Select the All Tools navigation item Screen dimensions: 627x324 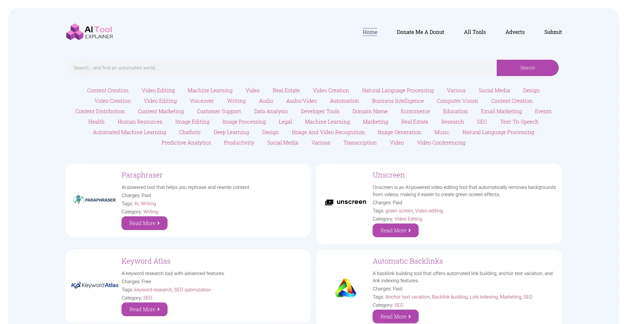tap(474, 32)
